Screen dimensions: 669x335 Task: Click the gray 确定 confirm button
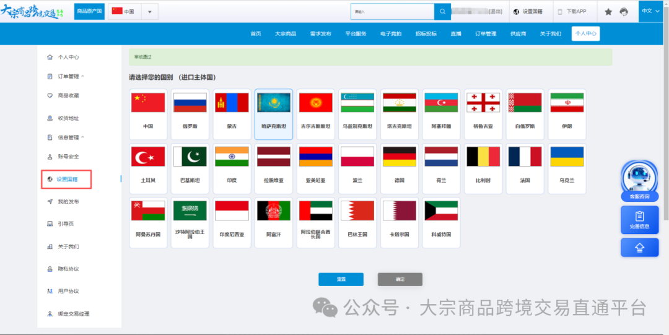[400, 279]
